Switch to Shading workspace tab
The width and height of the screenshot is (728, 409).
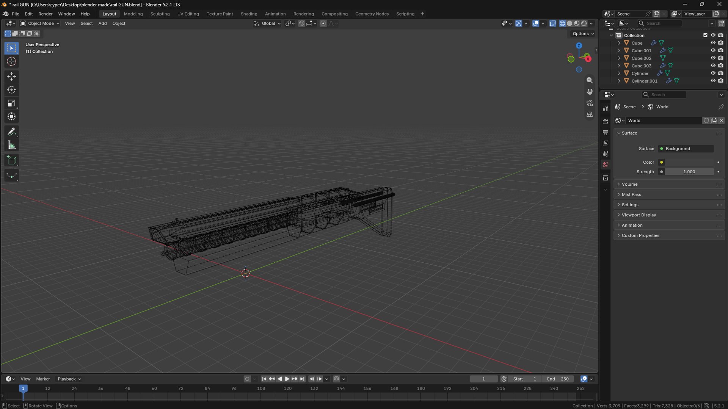249,14
